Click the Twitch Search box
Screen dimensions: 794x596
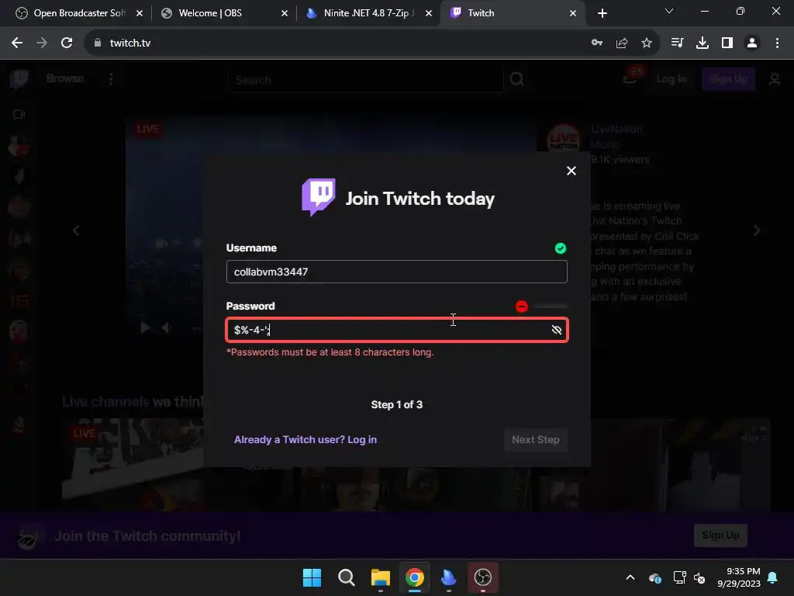click(x=366, y=80)
